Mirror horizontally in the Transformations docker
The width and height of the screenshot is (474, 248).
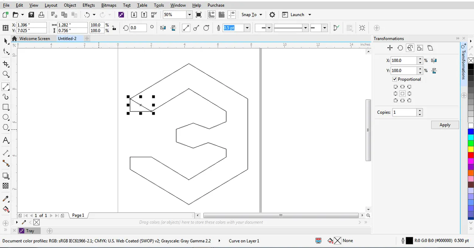pos(434,60)
